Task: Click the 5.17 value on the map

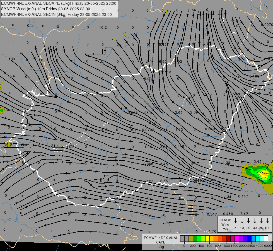Action: pos(195,163)
